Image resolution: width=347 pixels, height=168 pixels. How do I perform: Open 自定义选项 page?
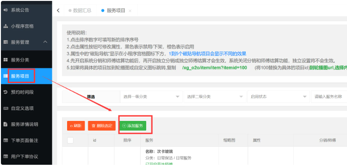(x=26, y=108)
